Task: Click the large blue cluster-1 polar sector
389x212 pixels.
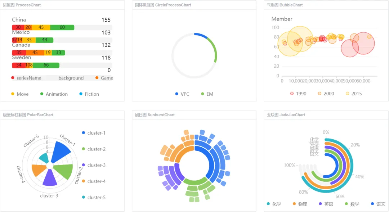Action: (61, 151)
